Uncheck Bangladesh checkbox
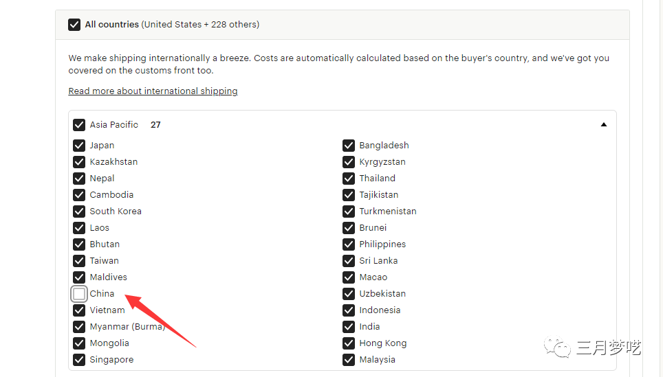 click(x=349, y=146)
